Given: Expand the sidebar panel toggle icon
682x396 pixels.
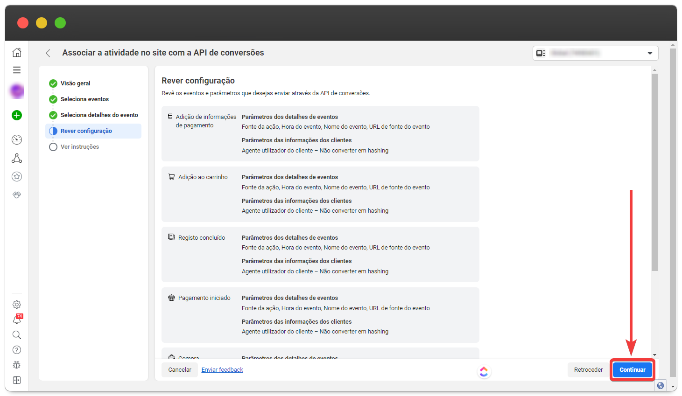Looking at the screenshot, I should tap(17, 380).
